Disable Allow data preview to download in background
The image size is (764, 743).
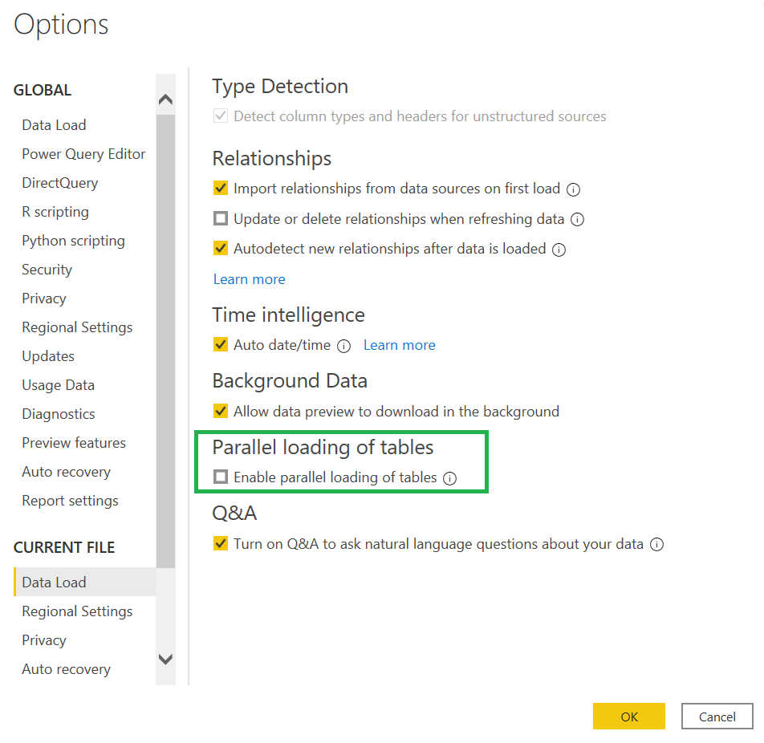tap(221, 411)
